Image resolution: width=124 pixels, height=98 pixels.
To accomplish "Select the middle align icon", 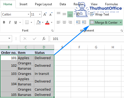I will click(x=64, y=14).
